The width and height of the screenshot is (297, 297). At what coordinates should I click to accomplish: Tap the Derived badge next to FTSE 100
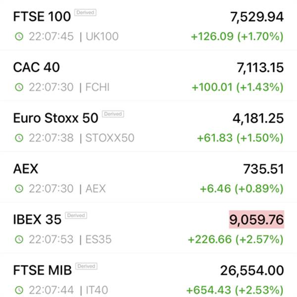click(85, 12)
